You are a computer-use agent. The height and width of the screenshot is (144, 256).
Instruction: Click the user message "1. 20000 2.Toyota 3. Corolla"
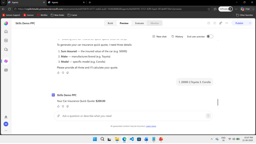194,82
